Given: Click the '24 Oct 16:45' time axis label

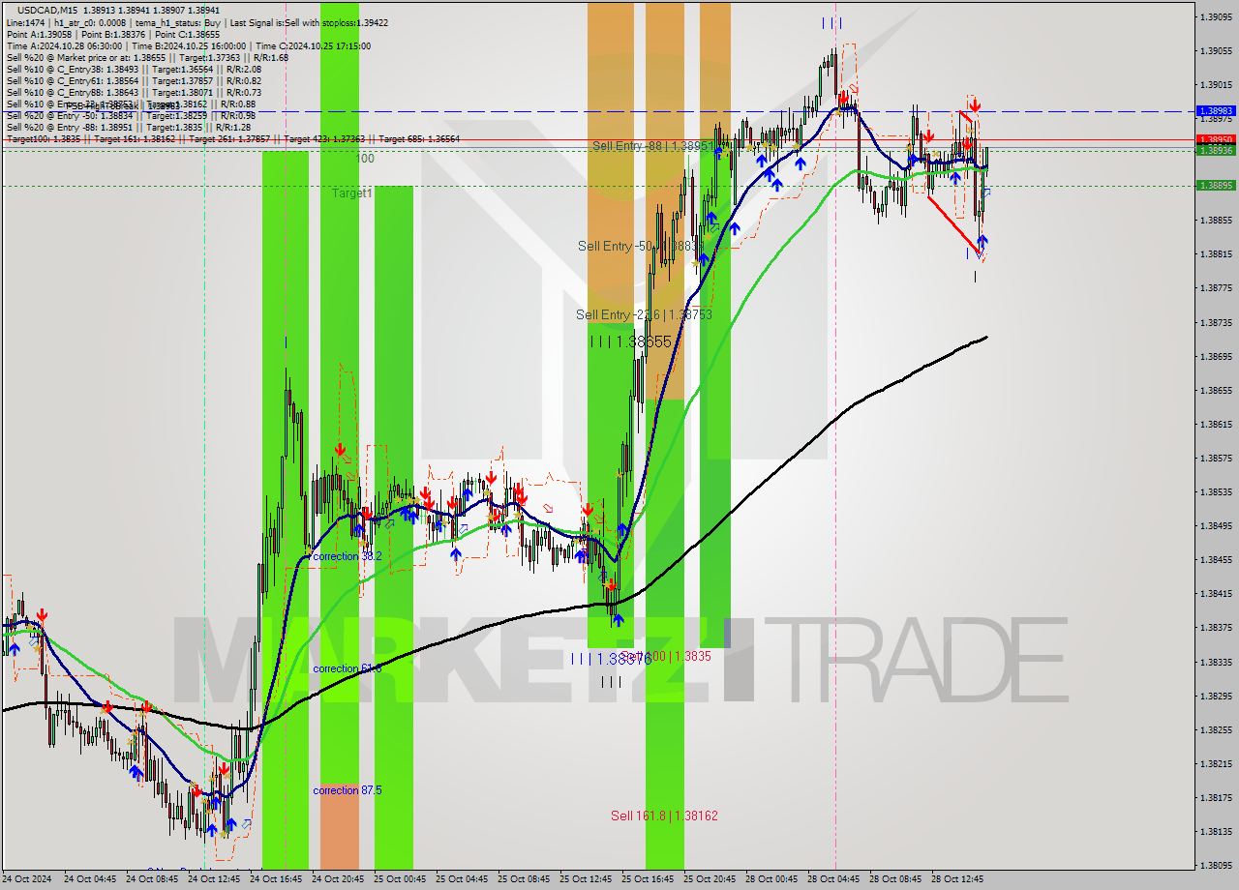Looking at the screenshot, I should pyautogui.click(x=277, y=879).
